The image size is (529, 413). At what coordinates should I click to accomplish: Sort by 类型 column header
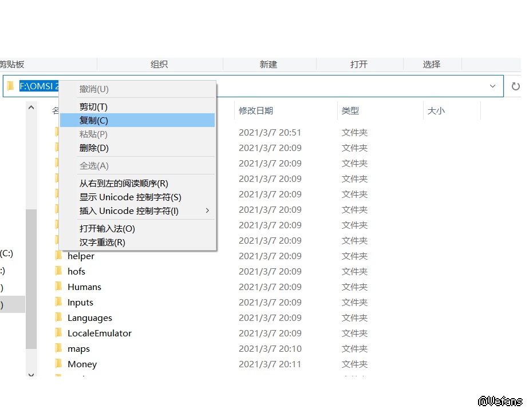point(350,111)
